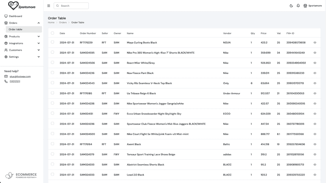View details eye icon for Nike Court Flight
326x183 pixels.
pos(315,134)
